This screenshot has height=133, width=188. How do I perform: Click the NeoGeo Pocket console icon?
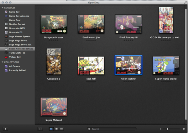coord(6,24)
